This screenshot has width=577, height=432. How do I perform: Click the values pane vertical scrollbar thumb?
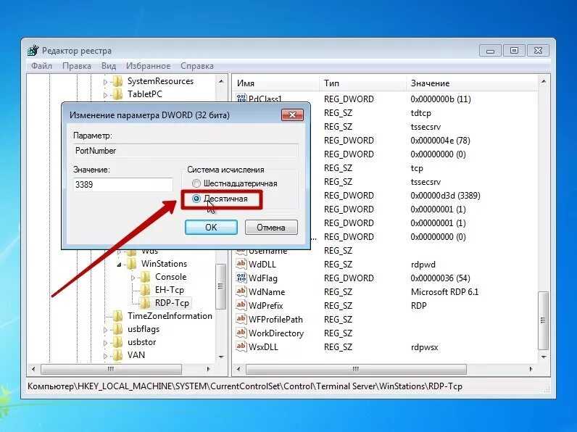[543, 320]
